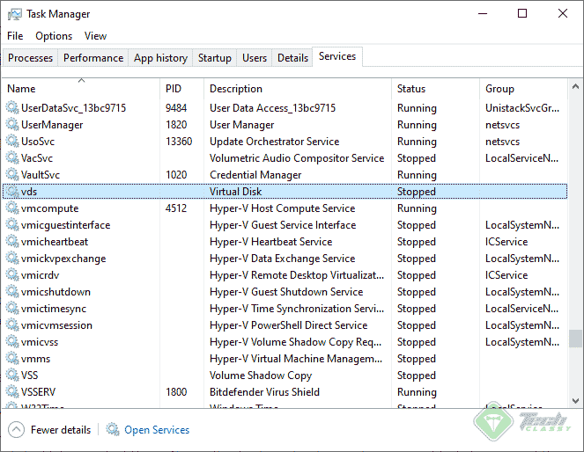Select the UserDataSvc_13bc9715 service name
The height and width of the screenshot is (452, 584).
click(x=73, y=108)
